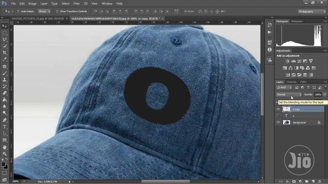This screenshot has height=184, width=328.
Task: Open the Adjustments panel options menu
Action: [x=325, y=51]
